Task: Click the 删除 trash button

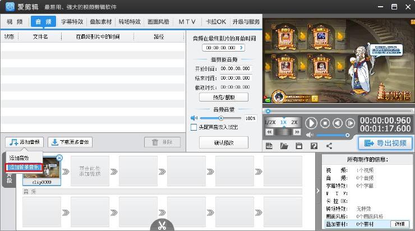Action: (x=162, y=142)
